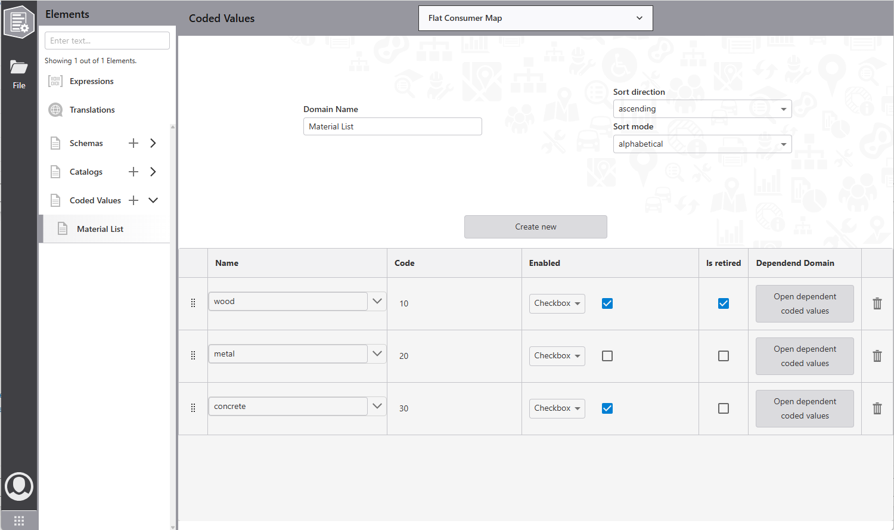Open dependent coded values for metal
The width and height of the screenshot is (894, 530).
pos(805,356)
